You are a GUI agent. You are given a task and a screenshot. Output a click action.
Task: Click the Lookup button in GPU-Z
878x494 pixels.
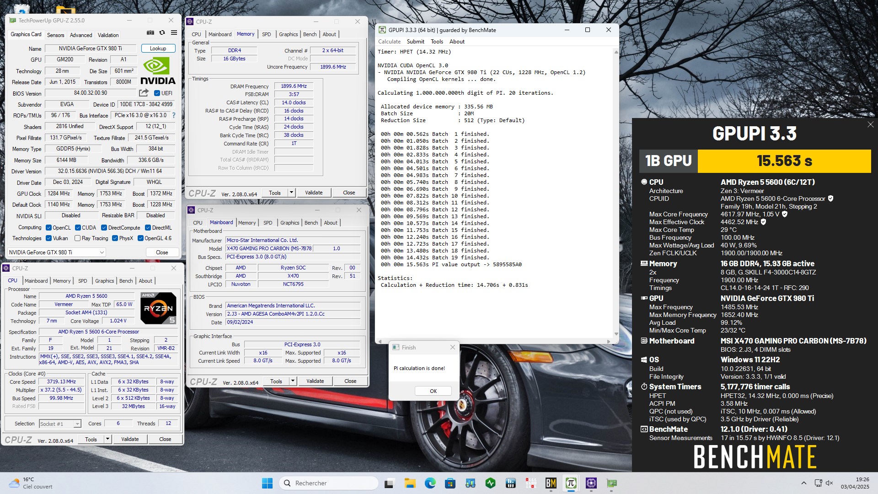(x=158, y=48)
